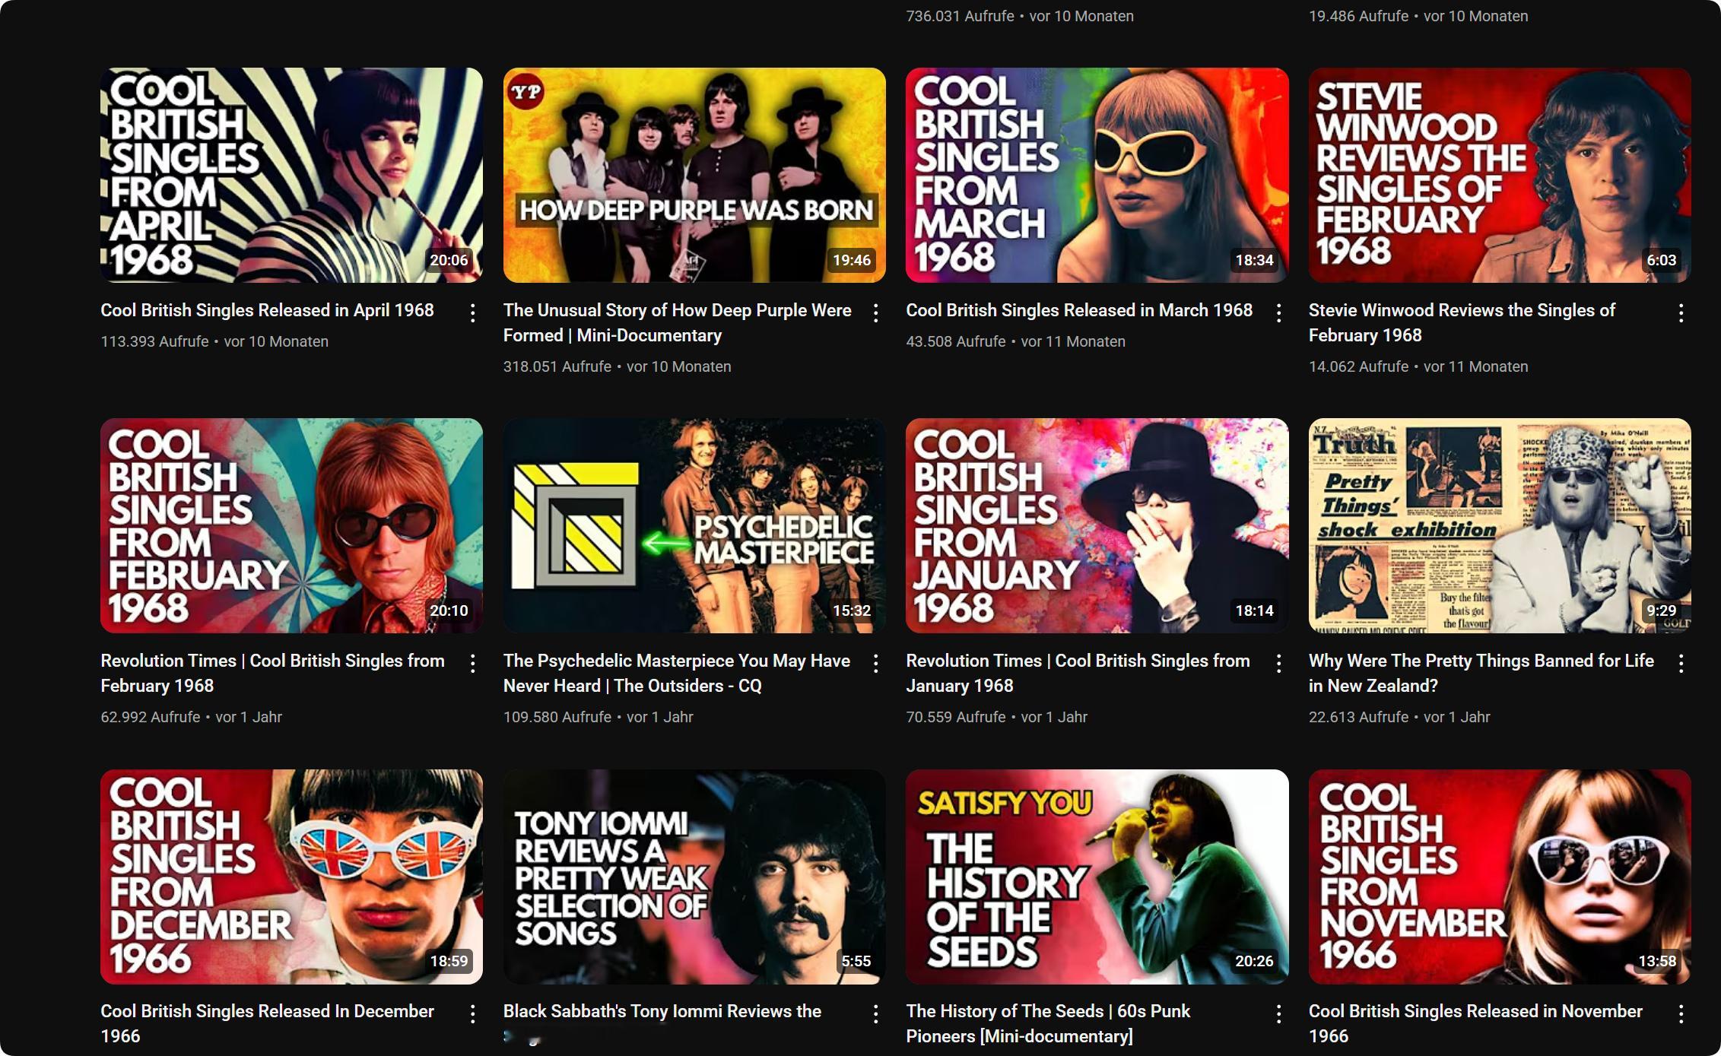Open title 'Cool British Singles Released in March 1968'
The image size is (1721, 1056).
tap(1079, 310)
